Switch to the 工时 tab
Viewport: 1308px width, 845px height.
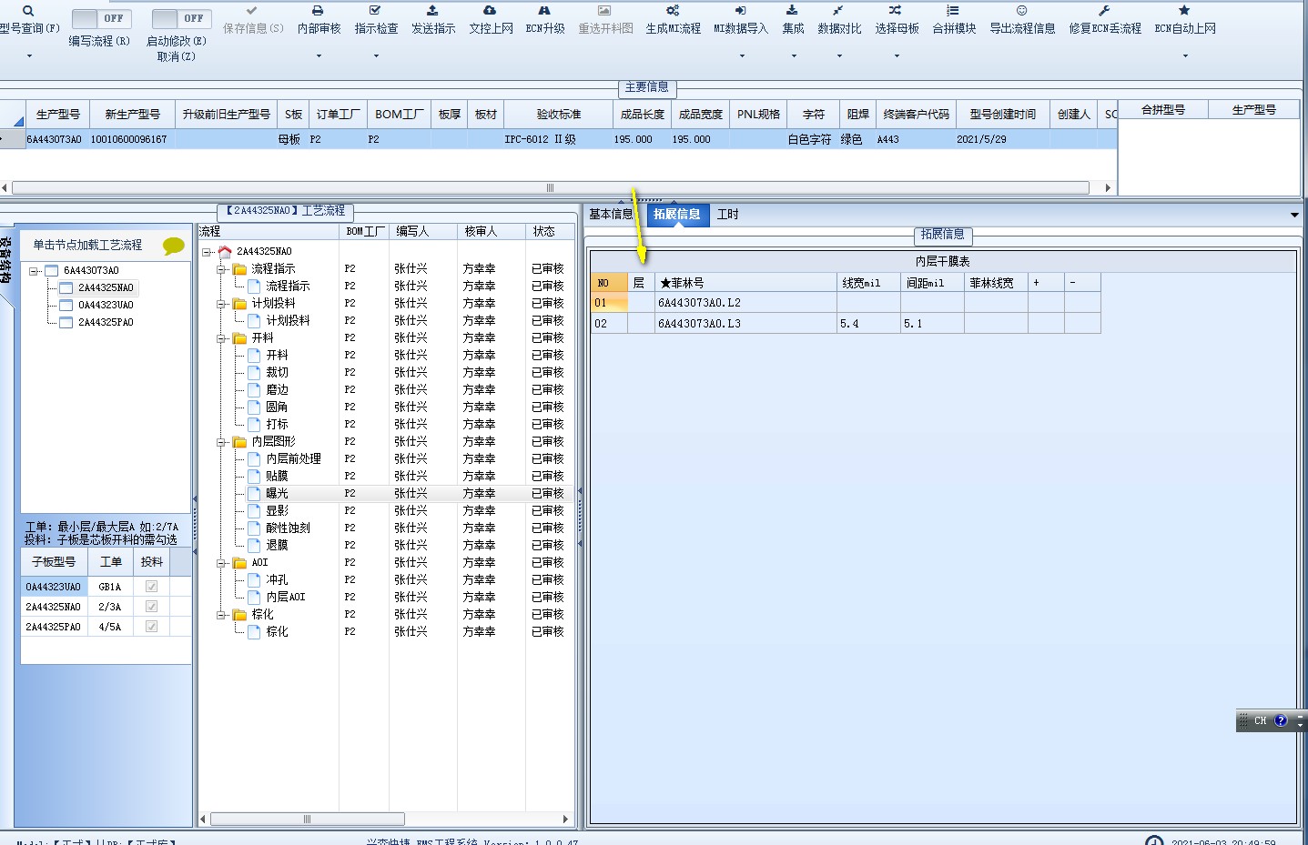point(728,214)
